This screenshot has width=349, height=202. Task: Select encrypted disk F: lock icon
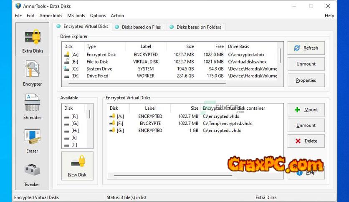pos(112,123)
